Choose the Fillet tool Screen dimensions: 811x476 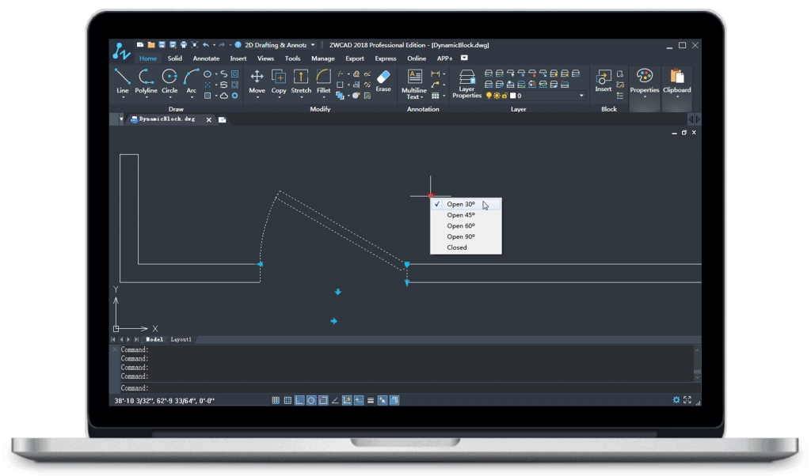(323, 81)
